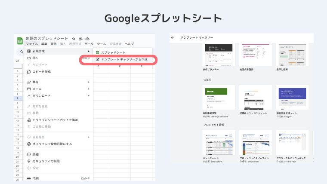Click the printer icon beside 印刷
The height and width of the screenshot is (184, 327).
(29, 178)
